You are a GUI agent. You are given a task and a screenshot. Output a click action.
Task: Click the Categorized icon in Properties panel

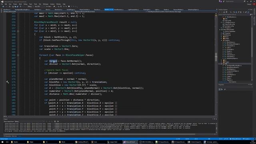pos(220,89)
